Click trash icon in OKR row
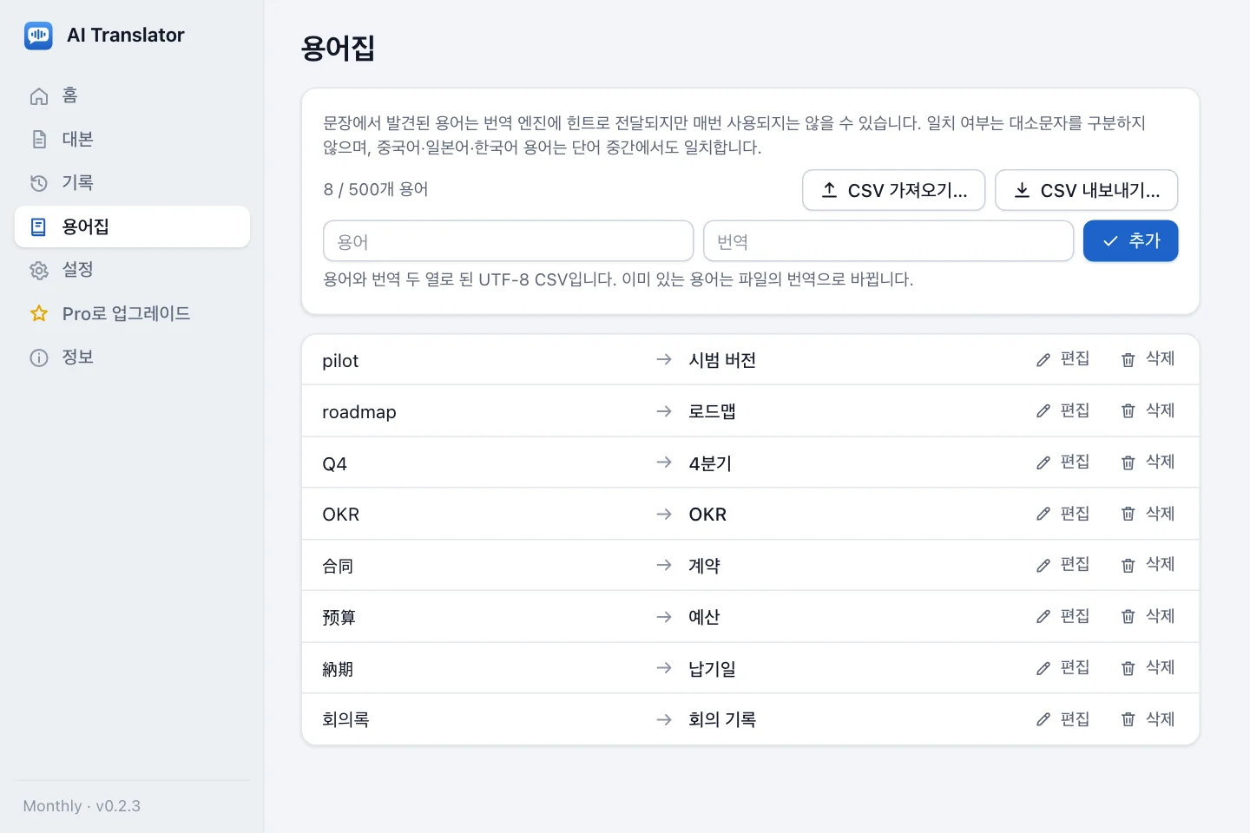Screen dimensions: 1250x833 pos(1128,515)
